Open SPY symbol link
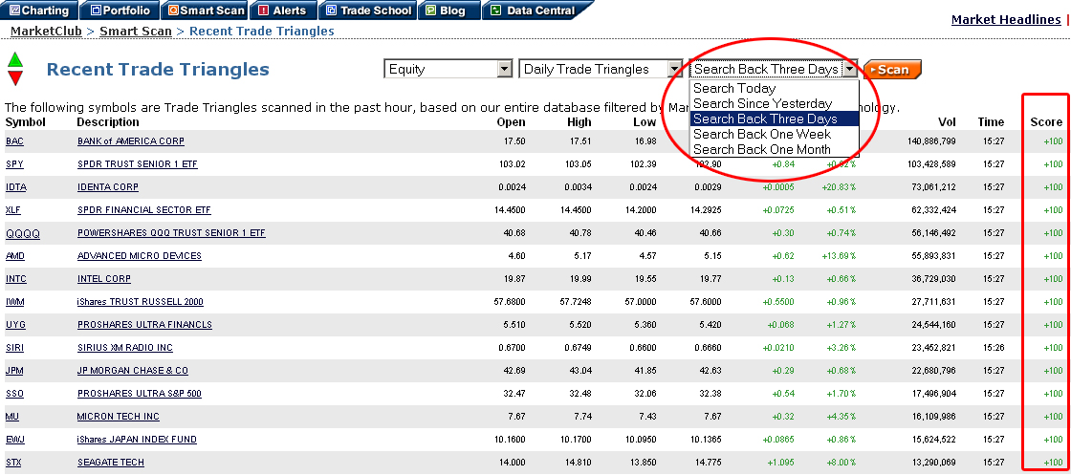 point(14,164)
